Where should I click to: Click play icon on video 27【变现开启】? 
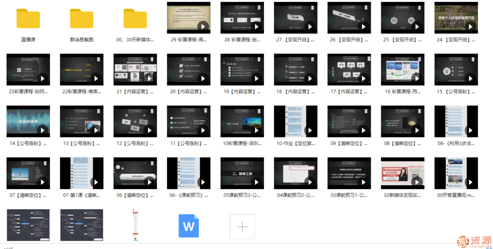pos(310,27)
